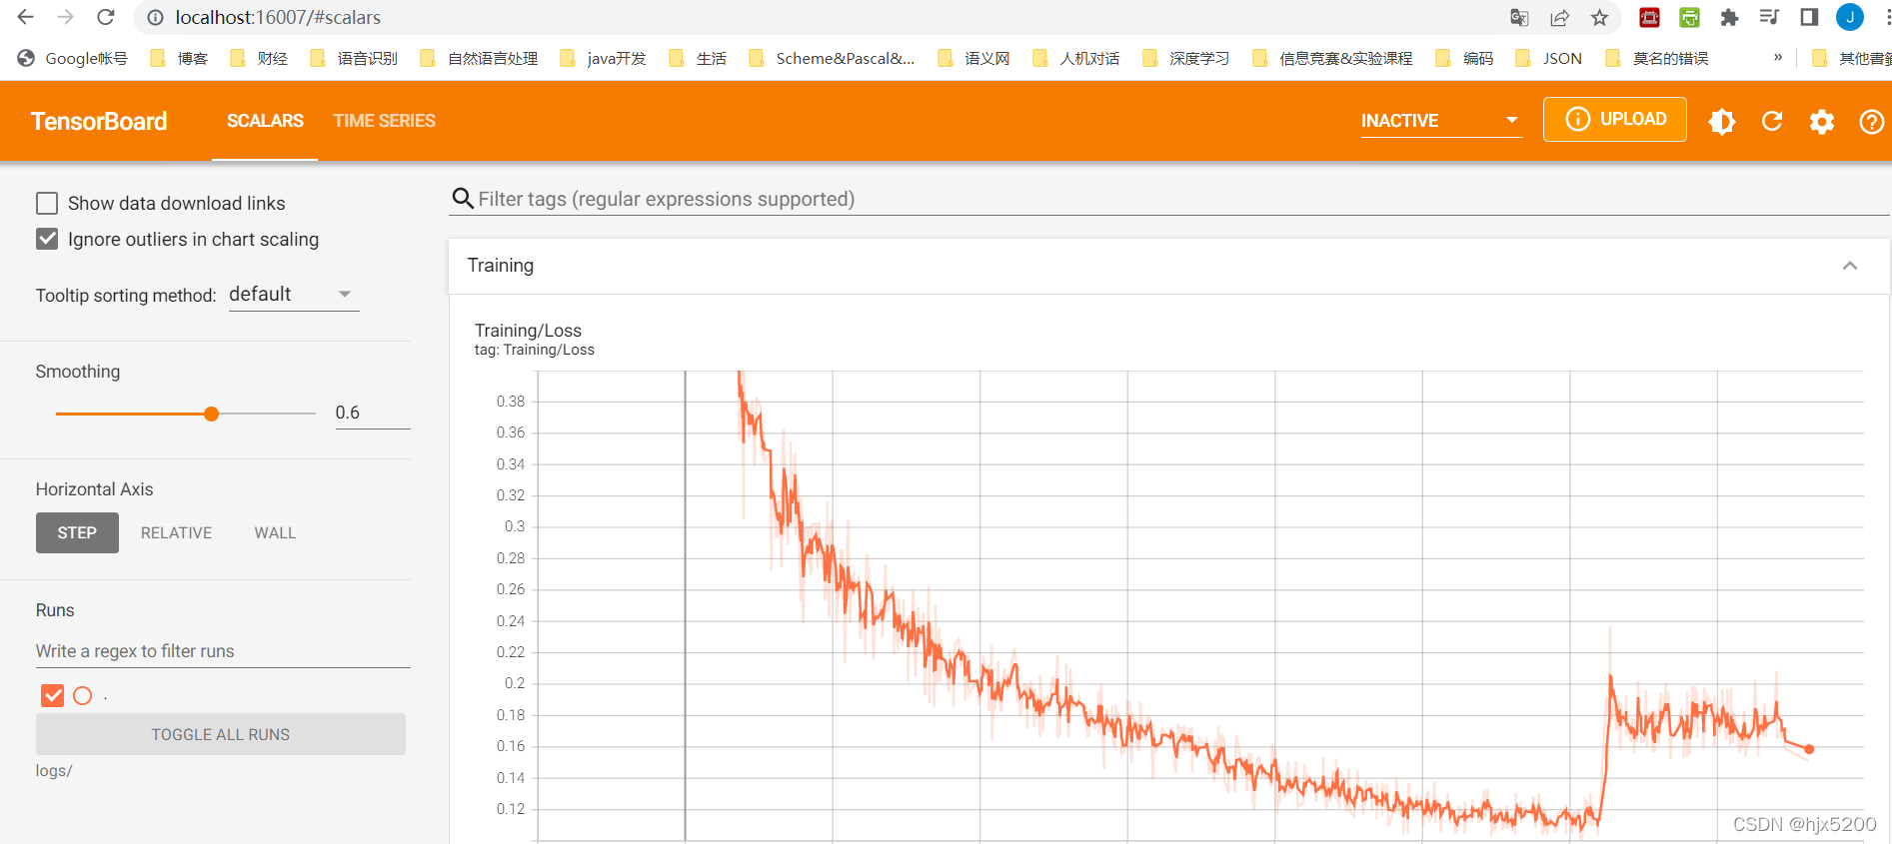Uncheck Ignore outliers in chart scaling

click(x=47, y=240)
